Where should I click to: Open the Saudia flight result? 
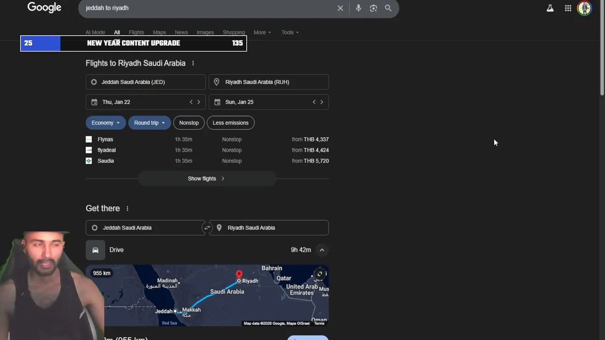click(207, 161)
